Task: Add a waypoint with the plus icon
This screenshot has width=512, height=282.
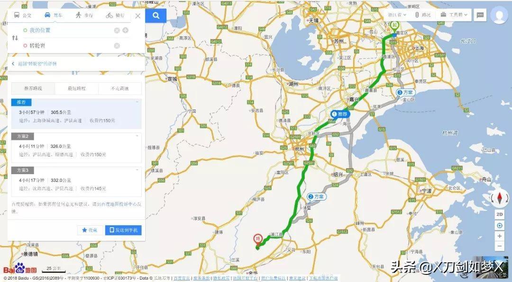Action: click(125, 30)
